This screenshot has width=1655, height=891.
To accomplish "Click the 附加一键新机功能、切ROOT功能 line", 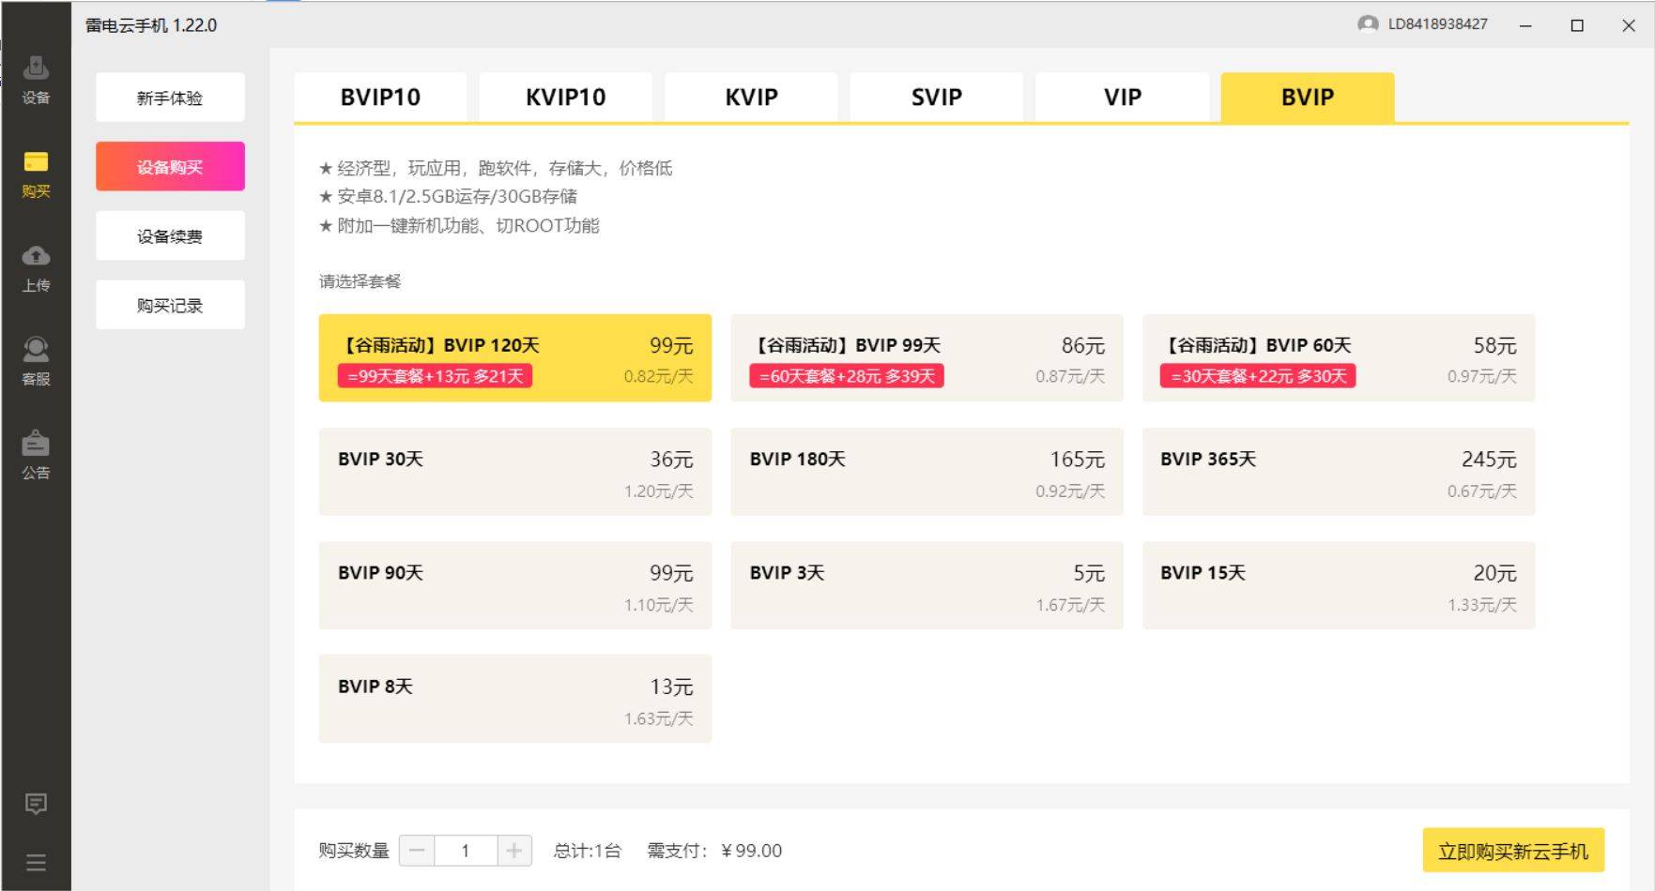I will (459, 226).
